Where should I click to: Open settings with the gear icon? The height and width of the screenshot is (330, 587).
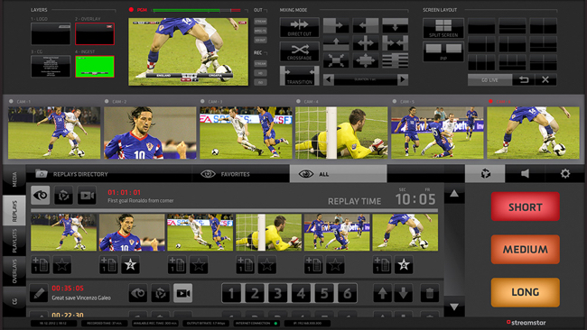(x=565, y=173)
